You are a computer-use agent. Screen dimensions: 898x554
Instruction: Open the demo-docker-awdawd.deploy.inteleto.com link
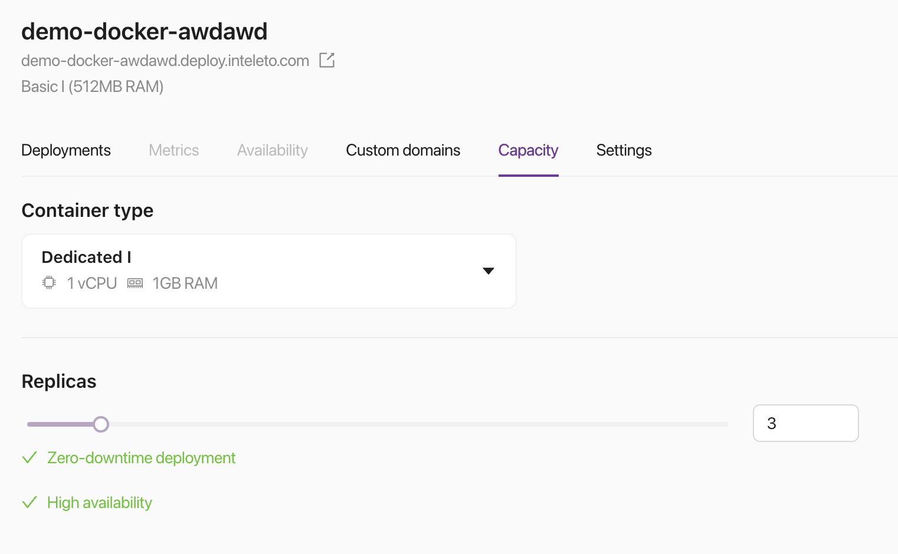pyautogui.click(x=165, y=61)
